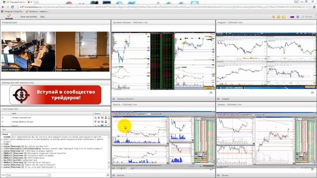
Task: Go back with the browser back arrow
Action: tap(3, 7)
